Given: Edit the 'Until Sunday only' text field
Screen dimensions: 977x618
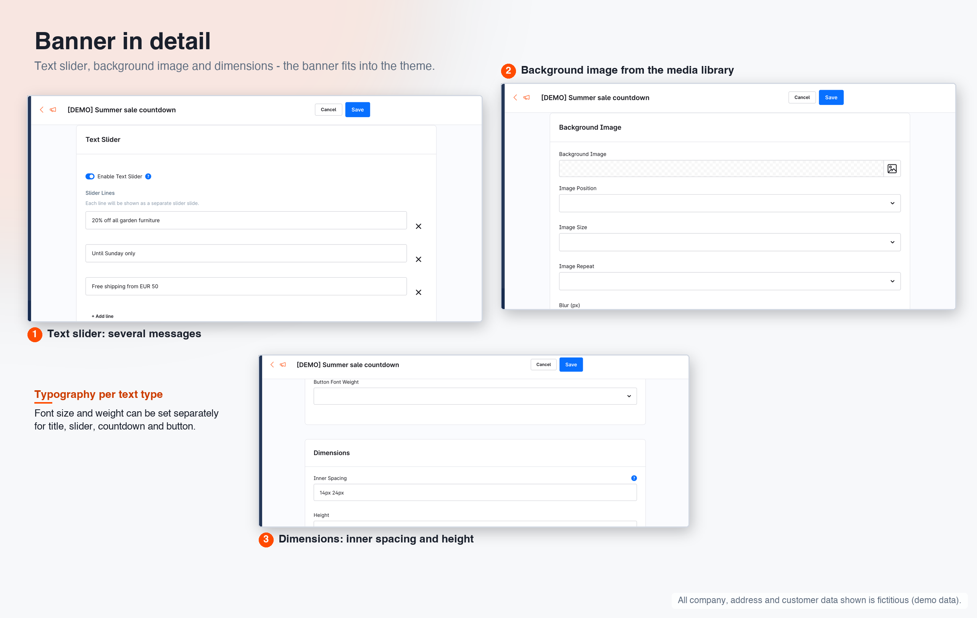Looking at the screenshot, I should 246,253.
